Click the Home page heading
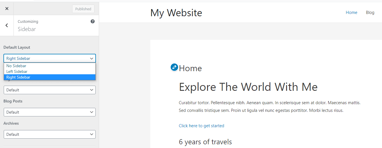Screen dimensions: 382x148 click(x=190, y=68)
